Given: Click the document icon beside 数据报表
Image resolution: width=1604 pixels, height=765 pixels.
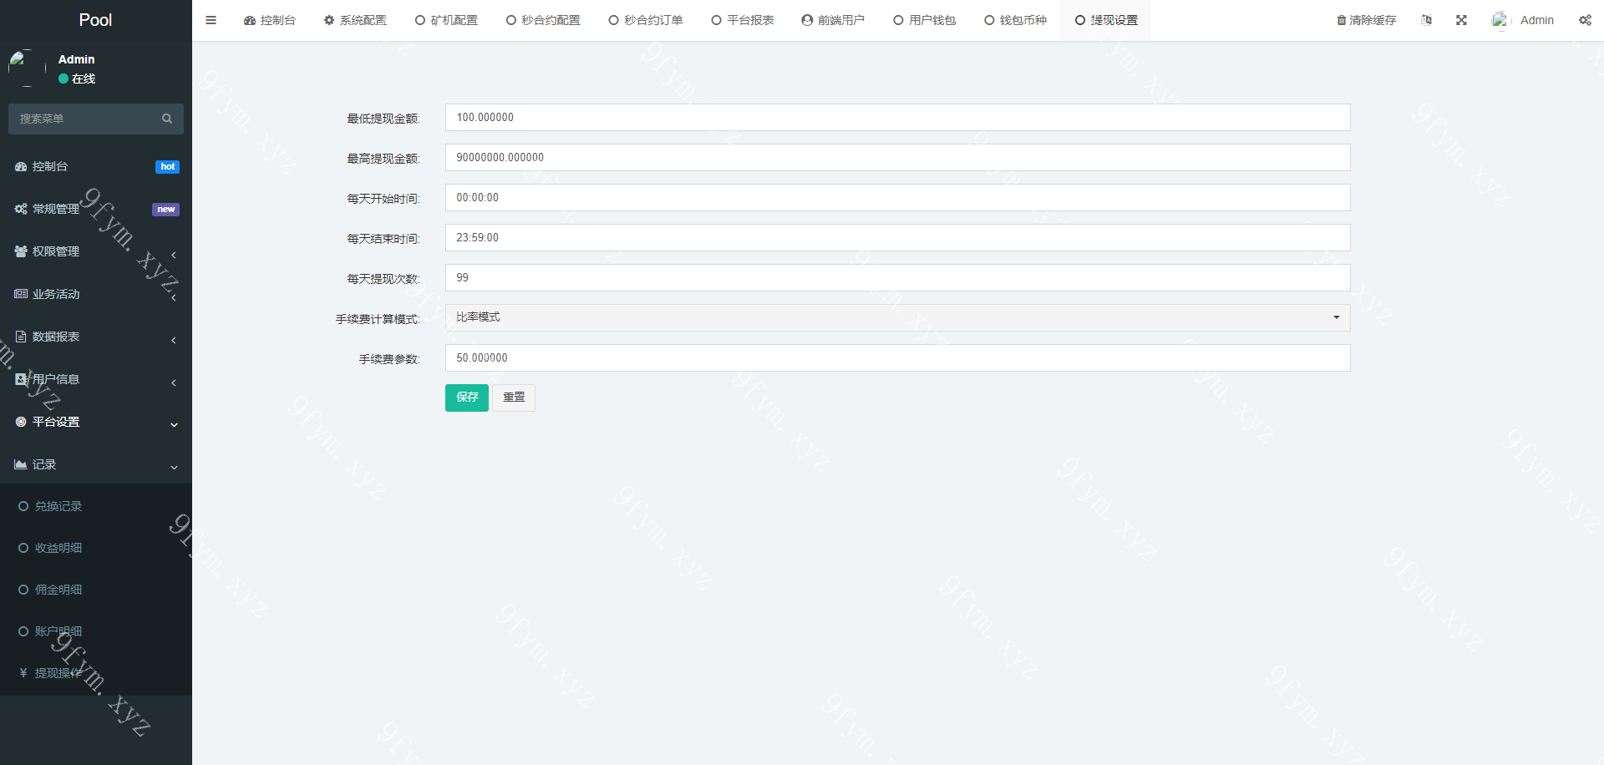Looking at the screenshot, I should point(21,337).
